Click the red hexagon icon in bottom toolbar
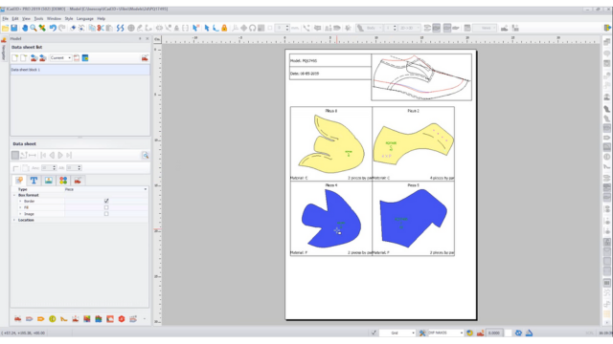Viewport: 613px width, 344px height. click(122, 319)
